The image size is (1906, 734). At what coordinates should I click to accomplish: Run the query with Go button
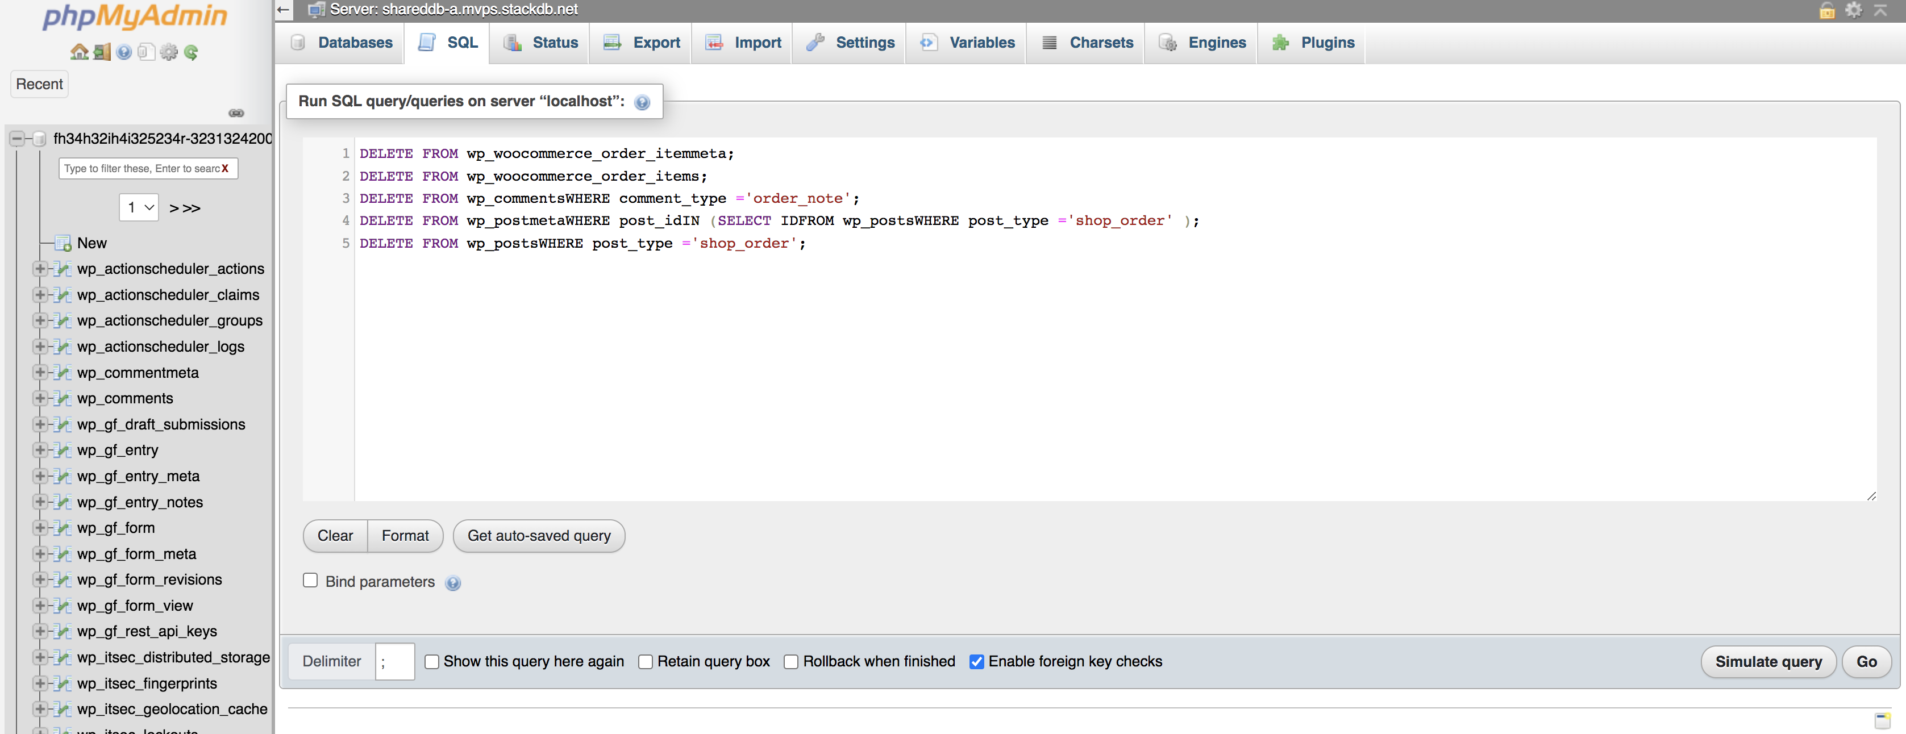(x=1866, y=662)
